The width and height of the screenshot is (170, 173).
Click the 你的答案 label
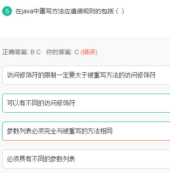tap(59, 52)
